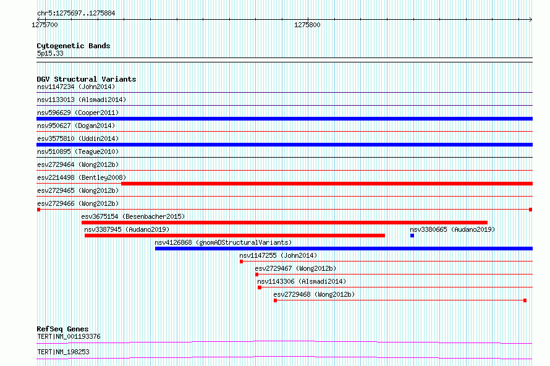
Task: Open the nsv1133013 (Alsmadi2014) variant
Action: [x=82, y=100]
